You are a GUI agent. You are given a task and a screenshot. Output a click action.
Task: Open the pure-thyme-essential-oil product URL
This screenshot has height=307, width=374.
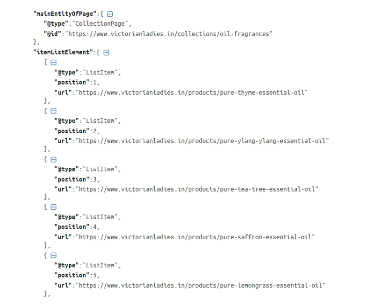(193, 93)
